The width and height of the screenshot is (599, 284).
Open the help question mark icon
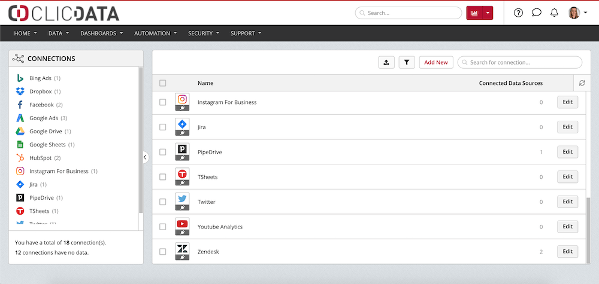[x=518, y=13]
